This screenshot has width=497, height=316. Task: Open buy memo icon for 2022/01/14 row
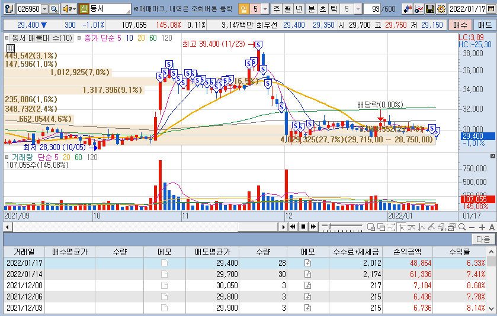164,274
